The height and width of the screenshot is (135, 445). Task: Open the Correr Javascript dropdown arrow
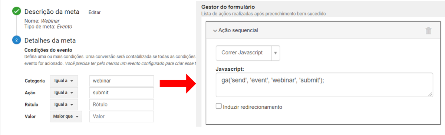(x=276, y=53)
